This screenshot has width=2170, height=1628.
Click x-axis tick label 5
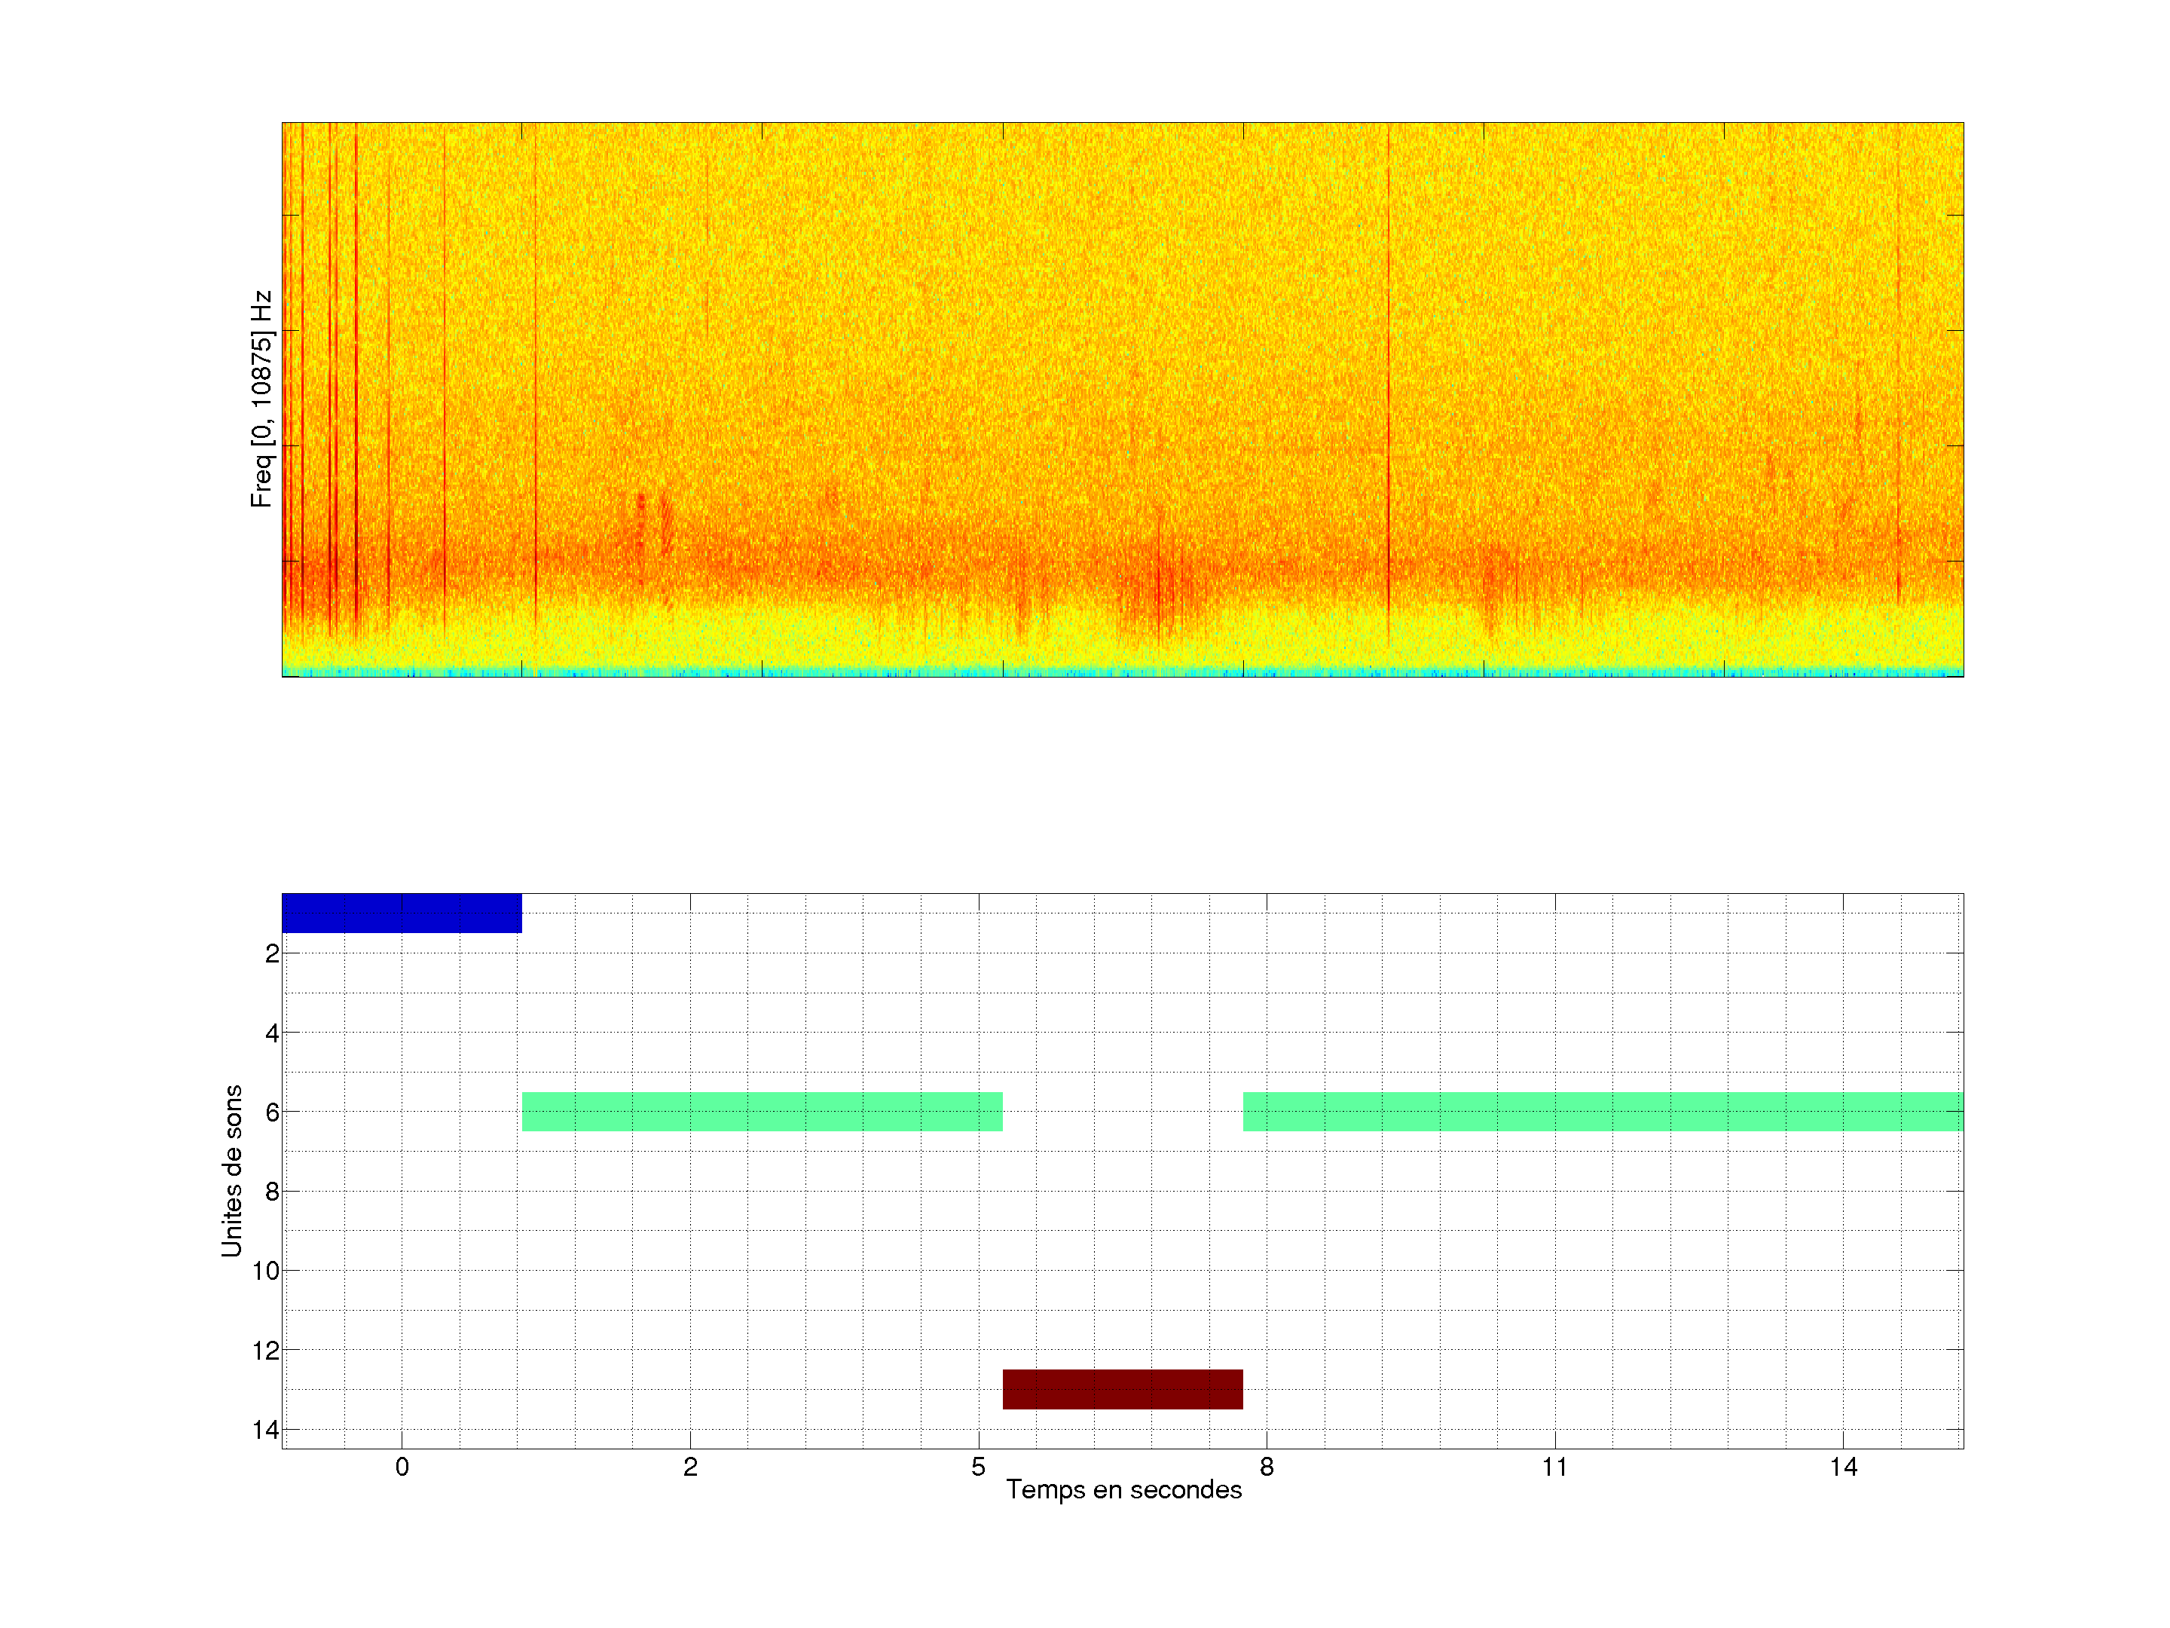click(x=978, y=1467)
